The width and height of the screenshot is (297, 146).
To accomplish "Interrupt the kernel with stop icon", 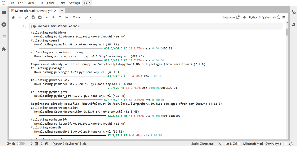I will (53, 17).
